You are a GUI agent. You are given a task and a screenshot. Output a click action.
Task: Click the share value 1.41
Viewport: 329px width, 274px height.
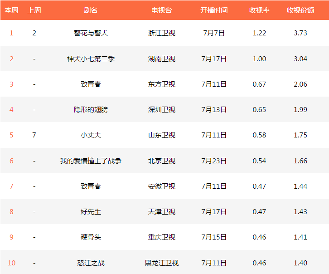300,237
